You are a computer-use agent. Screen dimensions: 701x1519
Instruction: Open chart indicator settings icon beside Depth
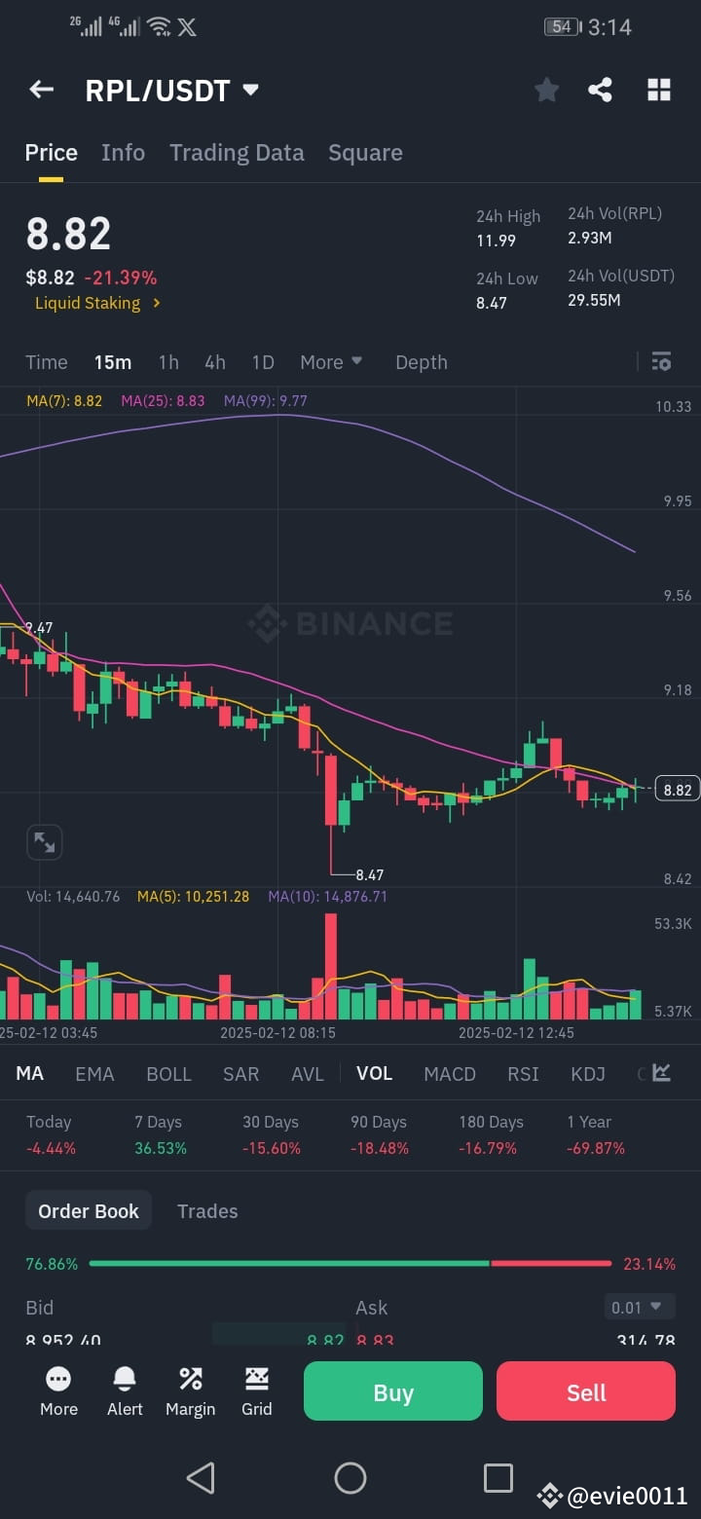click(661, 361)
